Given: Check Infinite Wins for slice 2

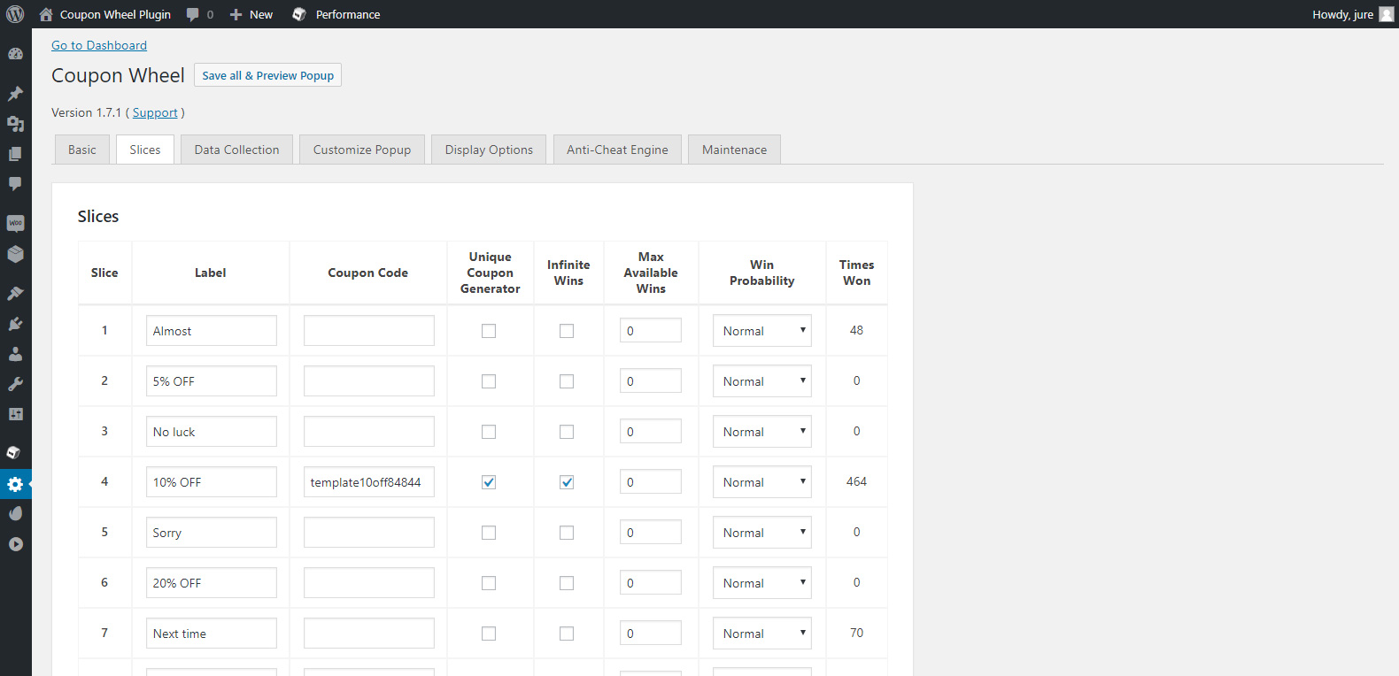Looking at the screenshot, I should [567, 381].
